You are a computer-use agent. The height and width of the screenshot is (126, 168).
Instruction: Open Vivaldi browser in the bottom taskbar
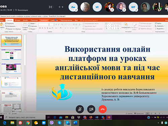tap(20, 123)
